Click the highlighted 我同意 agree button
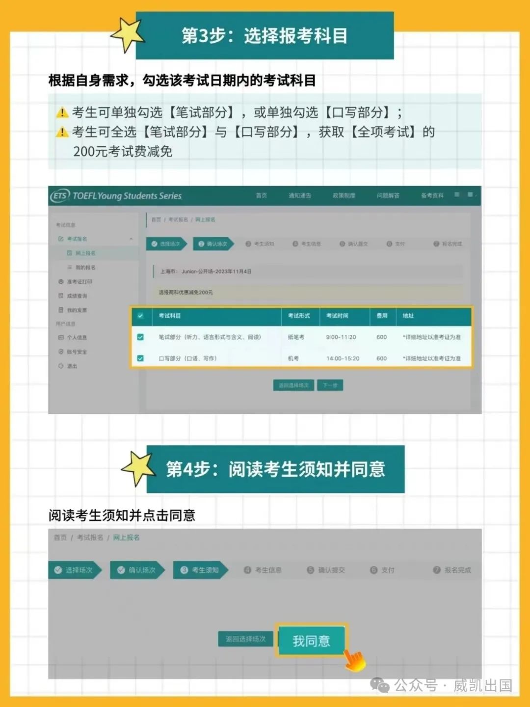Viewport: 530px width, 707px height. pos(311,641)
